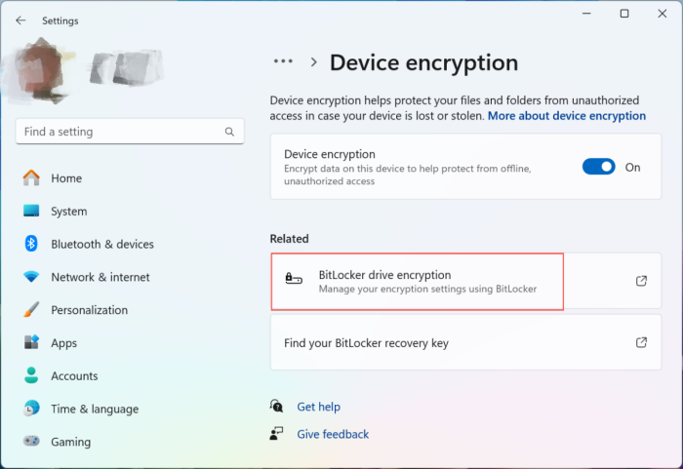This screenshot has height=469, width=683.
Task: Turn off the Device encryption toggle
Action: click(598, 167)
